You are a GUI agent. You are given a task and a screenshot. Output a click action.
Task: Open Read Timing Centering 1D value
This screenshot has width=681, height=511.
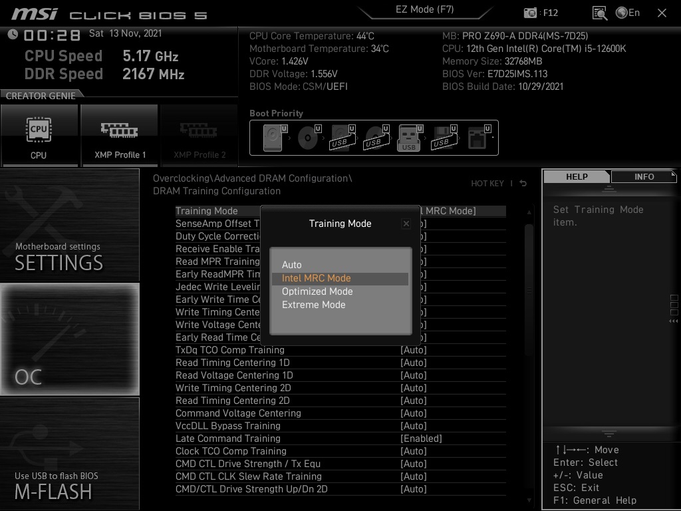[x=414, y=363]
